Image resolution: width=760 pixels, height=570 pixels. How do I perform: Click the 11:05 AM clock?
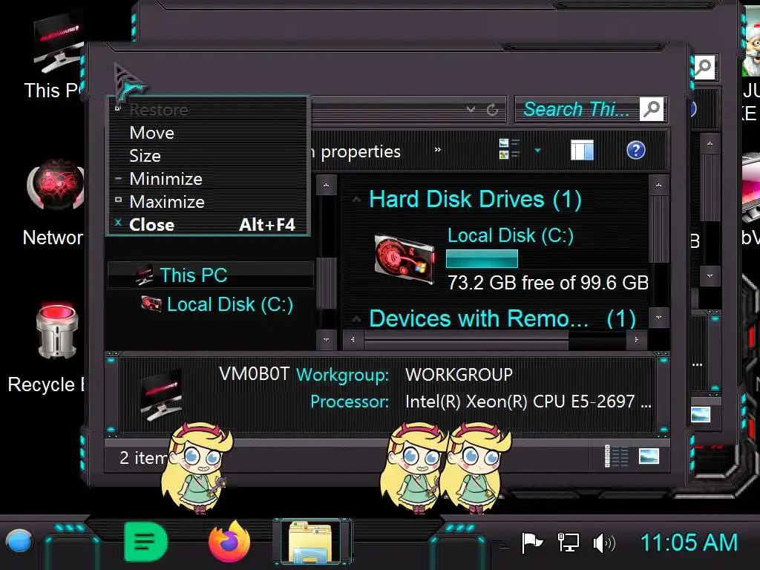(689, 543)
